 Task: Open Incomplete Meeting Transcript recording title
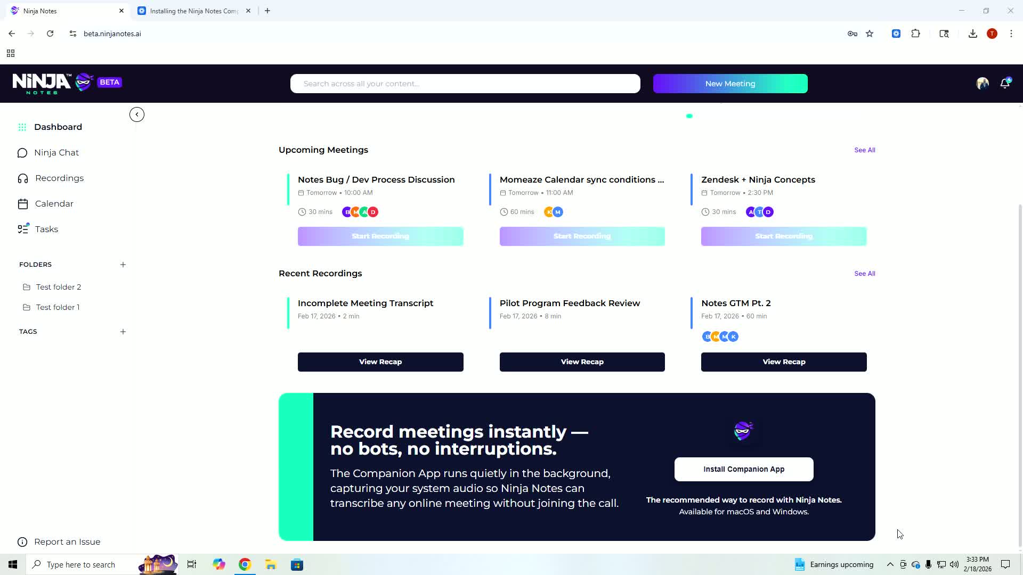click(366, 303)
